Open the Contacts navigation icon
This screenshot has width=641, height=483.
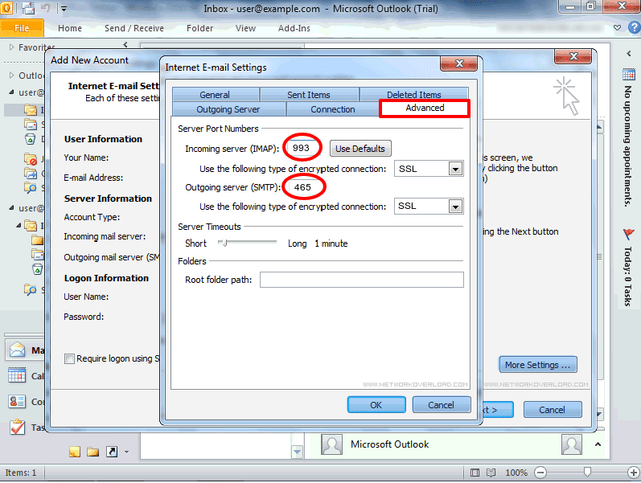pos(18,401)
